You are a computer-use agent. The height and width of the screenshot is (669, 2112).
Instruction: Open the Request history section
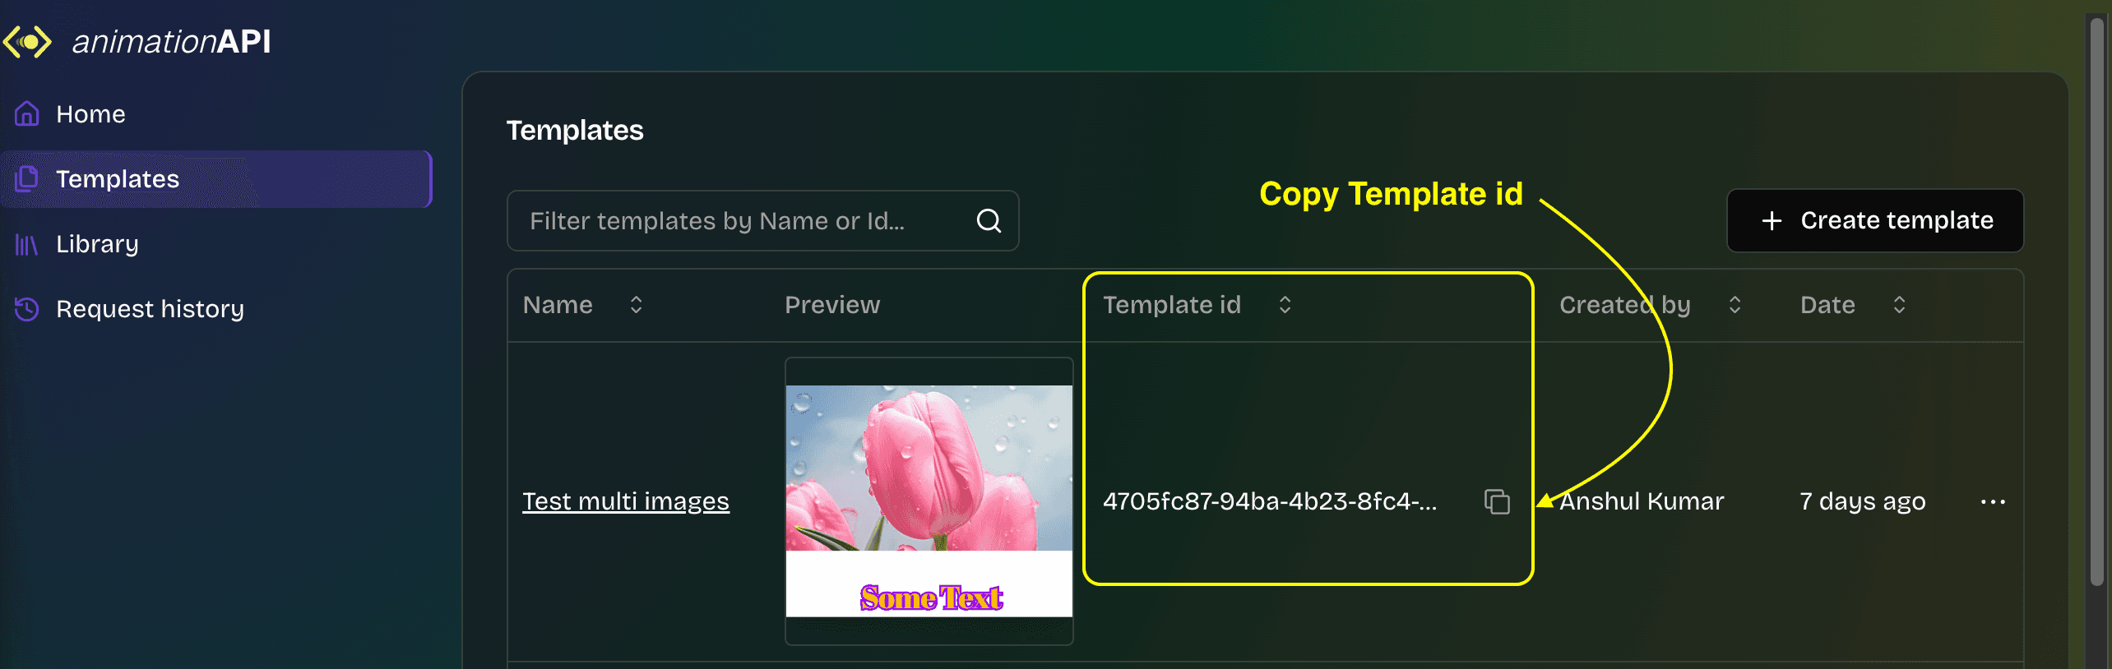(x=149, y=309)
